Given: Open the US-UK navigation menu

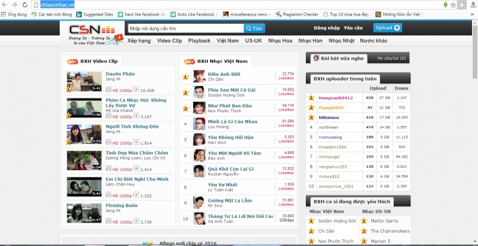Looking at the screenshot, I should coord(253,41).
